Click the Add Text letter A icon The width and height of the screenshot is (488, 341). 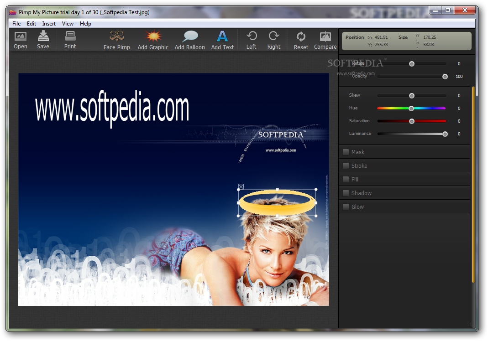click(x=222, y=36)
